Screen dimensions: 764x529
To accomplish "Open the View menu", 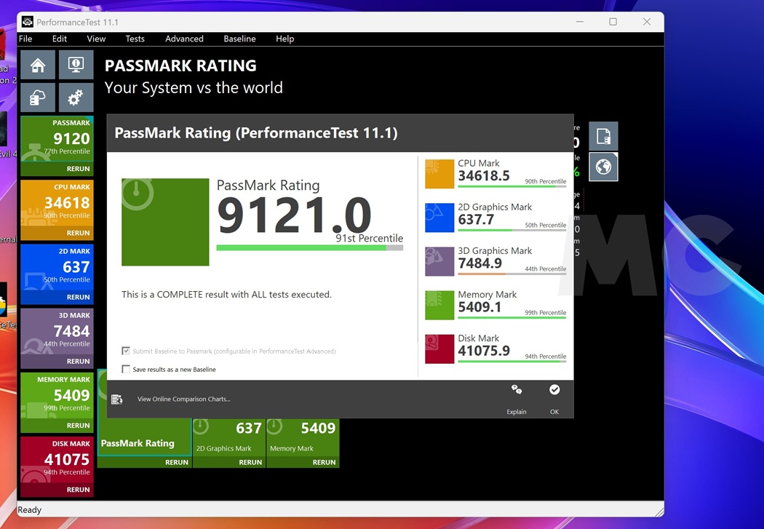I will point(96,39).
